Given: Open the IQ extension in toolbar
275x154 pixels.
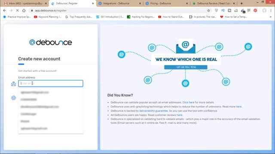Looking at the screenshot, I should pos(223,10).
